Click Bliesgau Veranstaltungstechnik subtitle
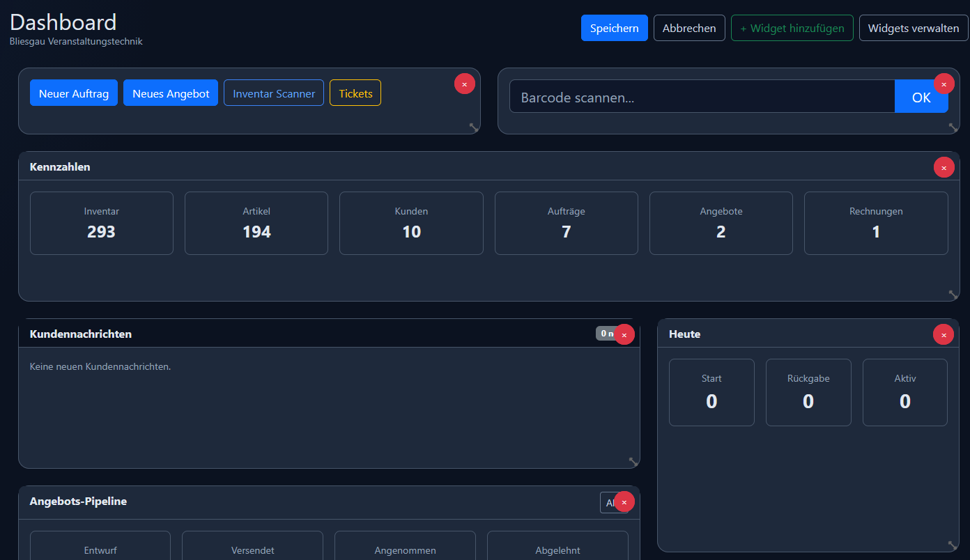The image size is (970, 560). (76, 42)
